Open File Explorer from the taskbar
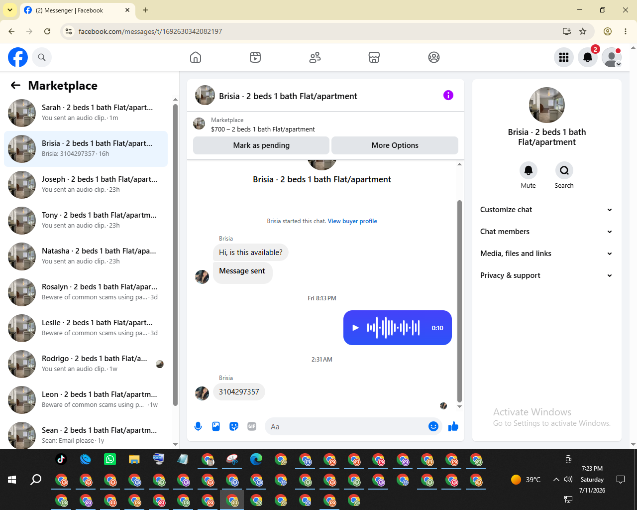This screenshot has width=637, height=510. (x=134, y=459)
